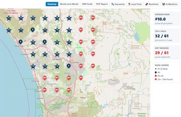Viewport: 181px width, 117px height.
Task: Click the red pin icon beside Local Pack
Action: (129, 4)
